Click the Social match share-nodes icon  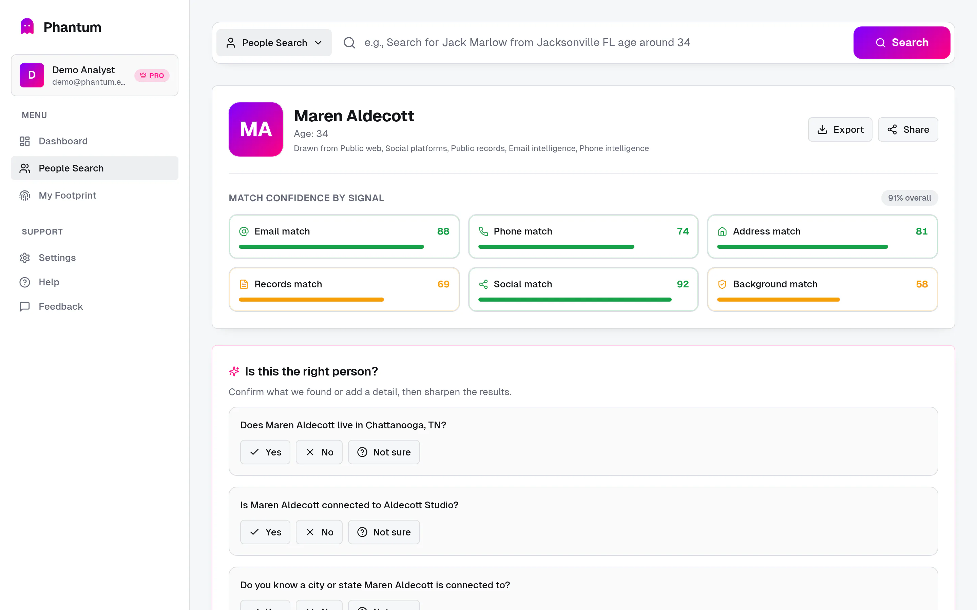483,284
